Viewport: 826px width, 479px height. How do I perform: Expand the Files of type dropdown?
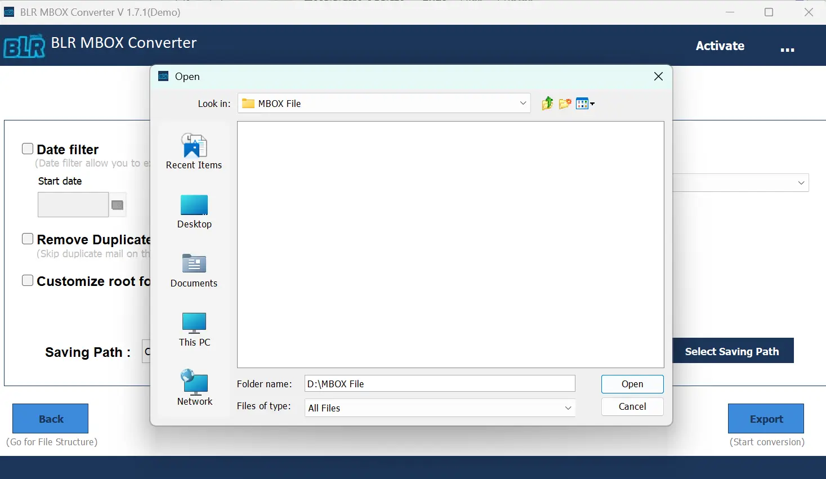[568, 408]
